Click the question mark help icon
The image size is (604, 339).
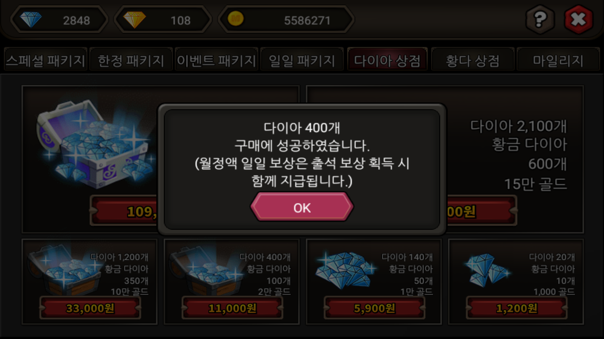540,19
